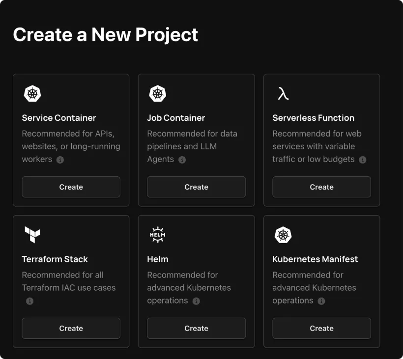Image resolution: width=403 pixels, height=359 pixels.
Task: Click the info icon under Terraform IAC use cases
Action: pyautogui.click(x=29, y=301)
